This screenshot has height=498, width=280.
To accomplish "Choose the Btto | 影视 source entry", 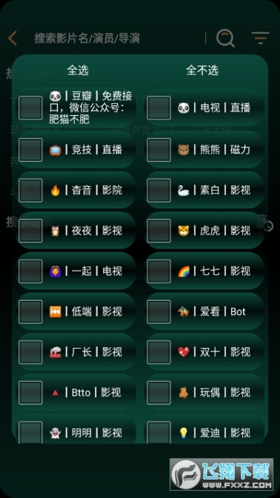I will coord(76,393).
